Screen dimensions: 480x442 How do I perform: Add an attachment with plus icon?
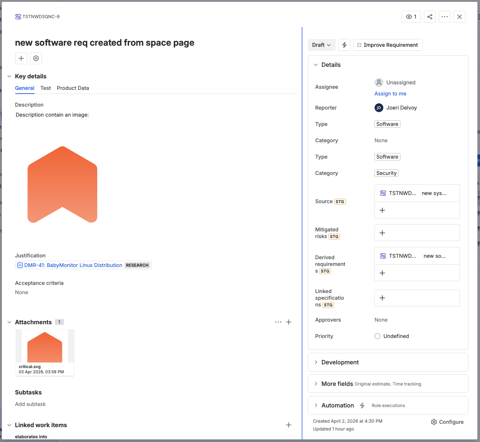tap(289, 322)
